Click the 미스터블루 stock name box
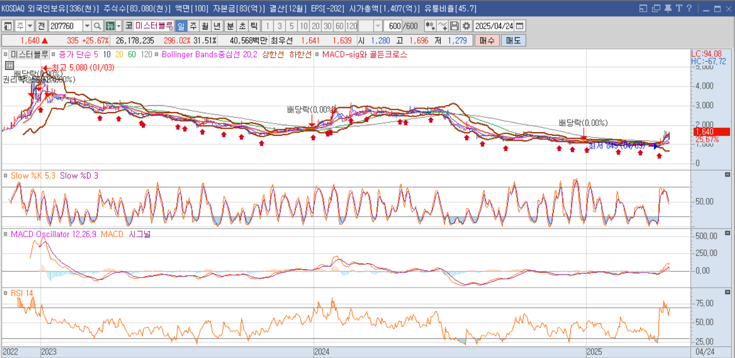Image resolution: width=735 pixels, height=358 pixels. pos(155,26)
